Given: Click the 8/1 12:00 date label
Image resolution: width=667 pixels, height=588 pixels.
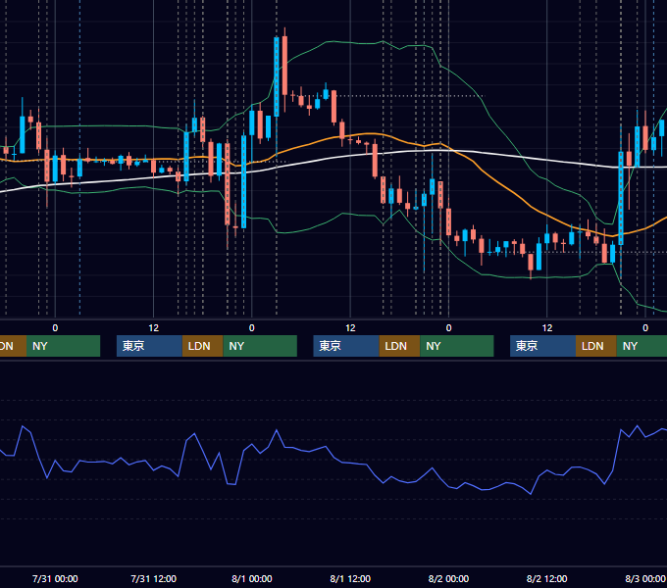Looking at the screenshot, I should 350,578.
